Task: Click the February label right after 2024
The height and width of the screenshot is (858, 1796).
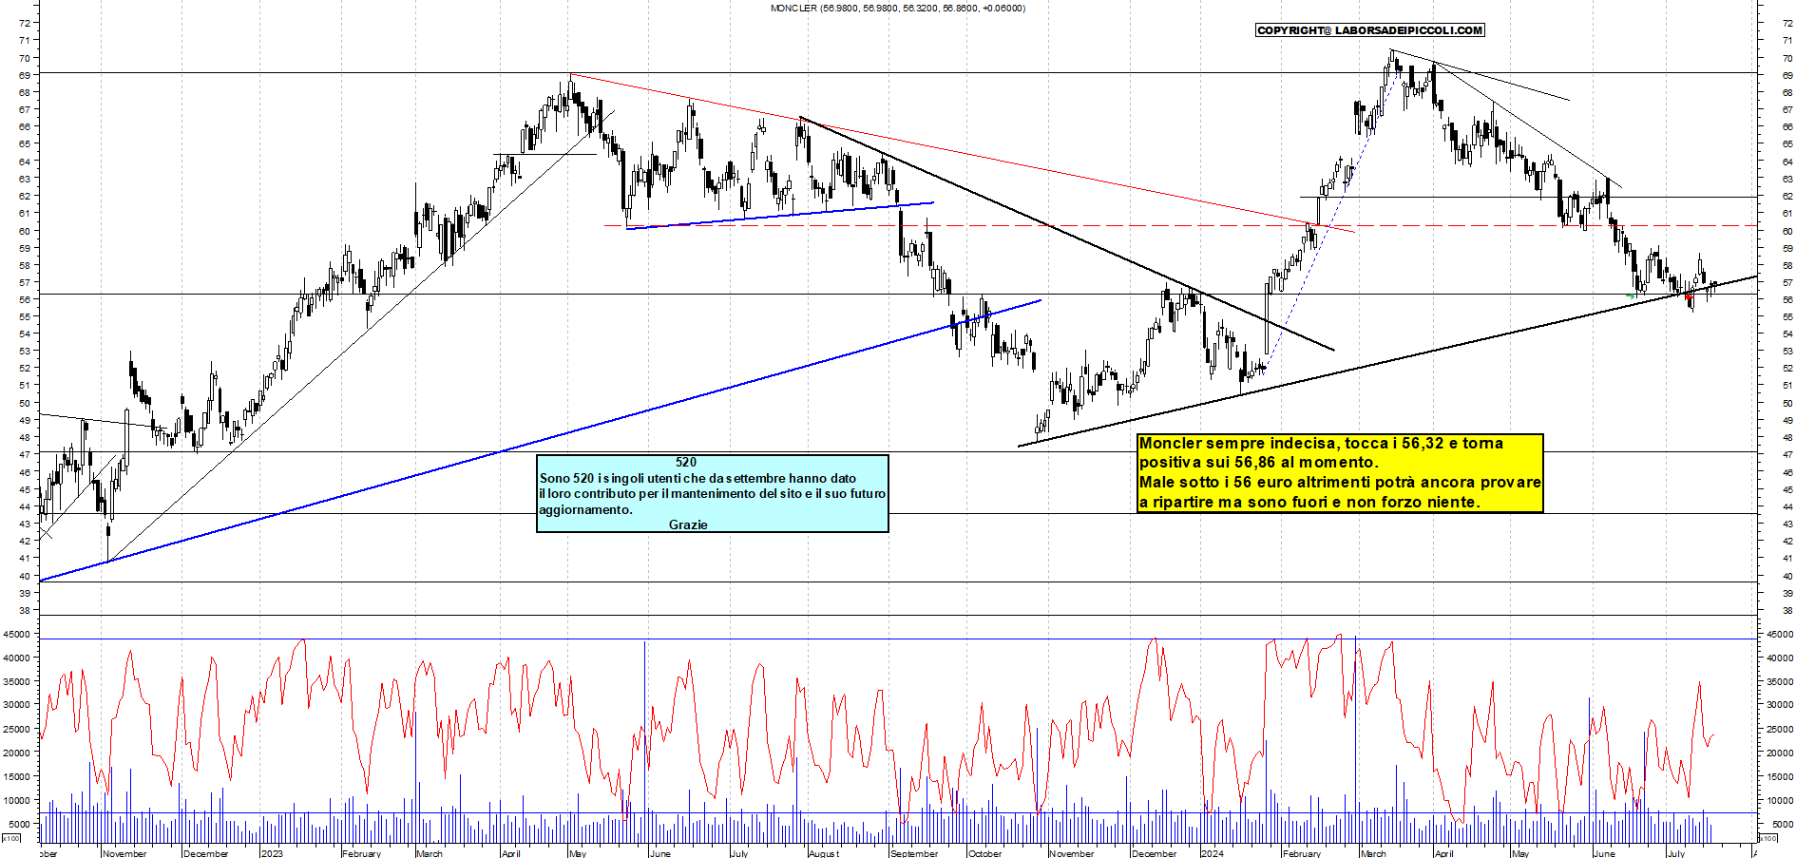Action: point(1301,853)
